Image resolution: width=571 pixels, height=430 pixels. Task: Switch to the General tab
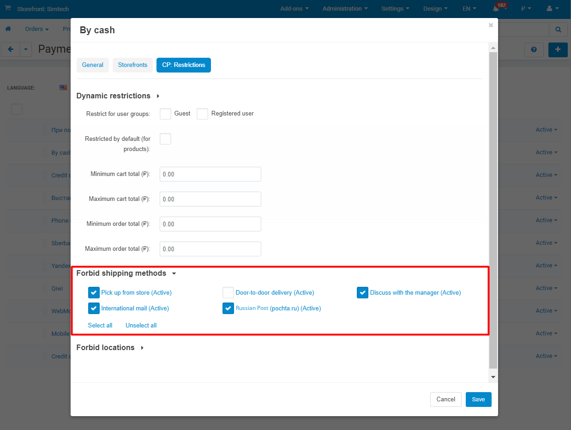click(x=93, y=65)
